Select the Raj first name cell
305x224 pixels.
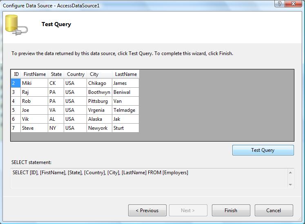(x=34, y=92)
